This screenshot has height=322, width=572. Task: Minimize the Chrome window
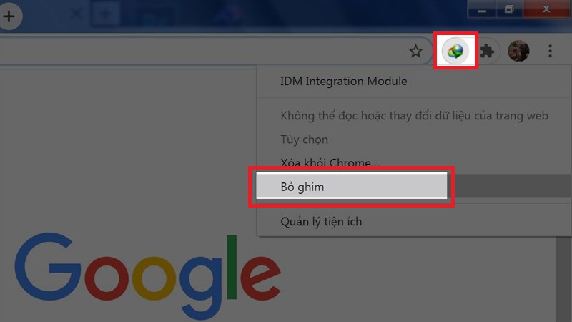(482, 9)
